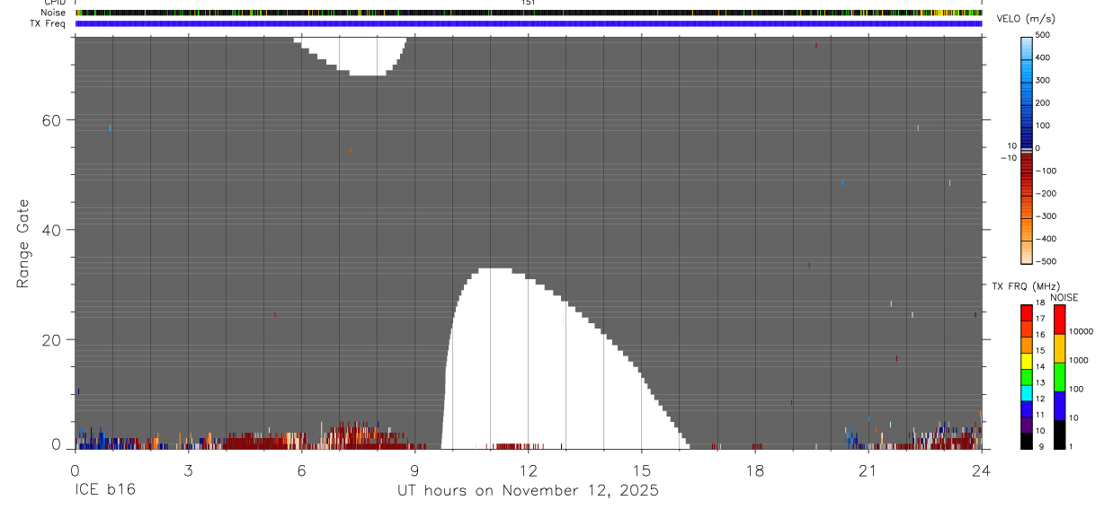1104x509 pixels.
Task: Click the 'ICE b16' radar beam label
Action: pyautogui.click(x=105, y=490)
